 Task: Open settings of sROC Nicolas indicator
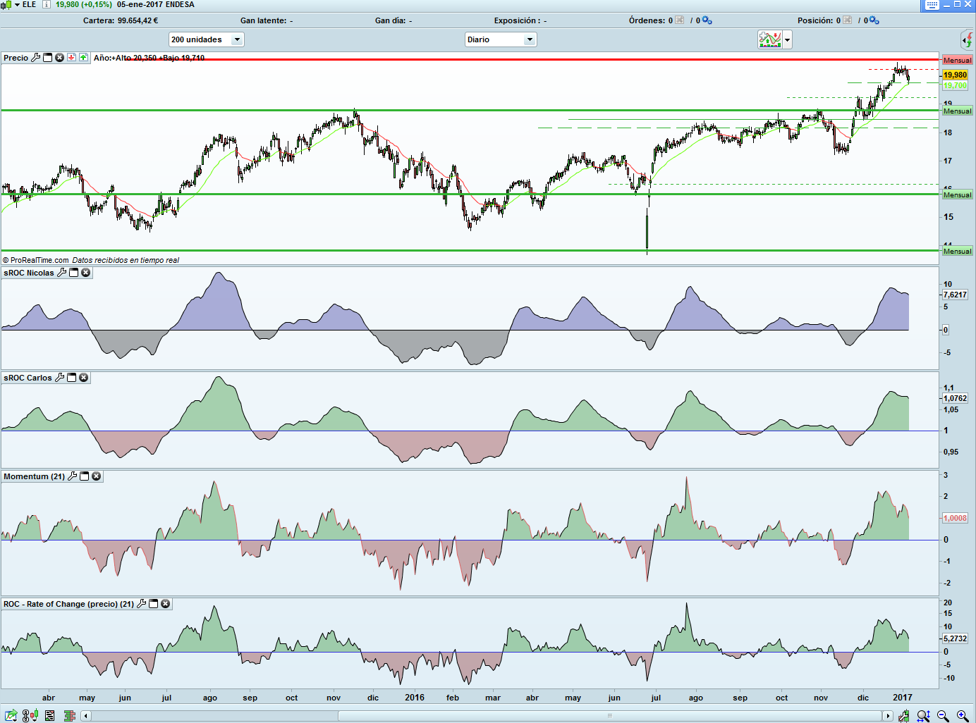pyautogui.click(x=62, y=273)
